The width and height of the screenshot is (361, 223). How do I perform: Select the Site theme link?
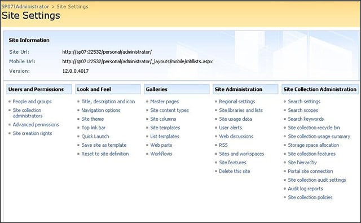[93, 119]
